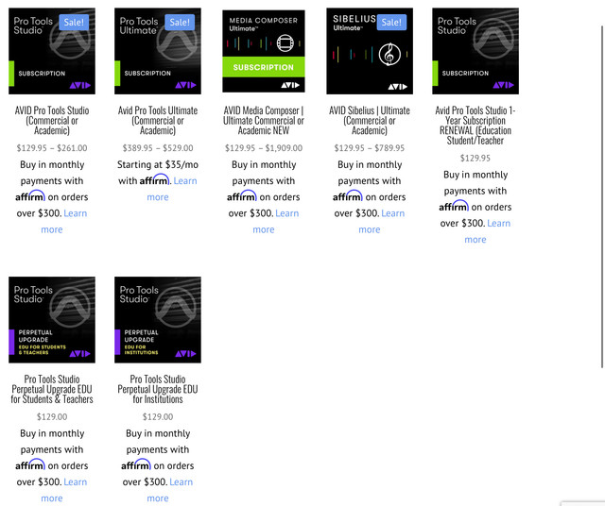Image resolution: width=605 pixels, height=506 pixels.
Task: Open AVID Sibelius | Ultimate title link
Action: pos(370,121)
